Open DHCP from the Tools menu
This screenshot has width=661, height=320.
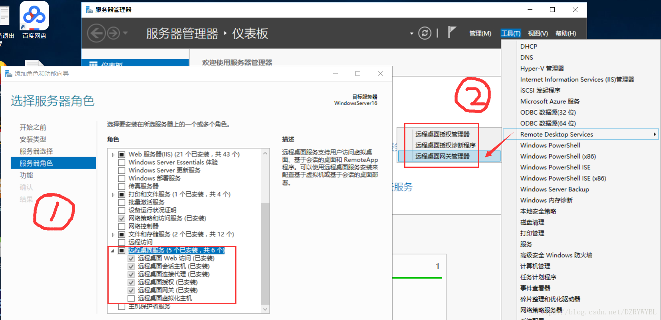tap(528, 46)
